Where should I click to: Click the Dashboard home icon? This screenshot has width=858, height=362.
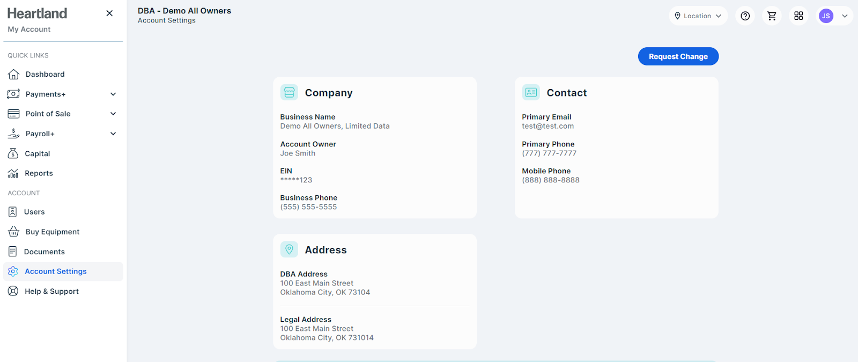13,75
